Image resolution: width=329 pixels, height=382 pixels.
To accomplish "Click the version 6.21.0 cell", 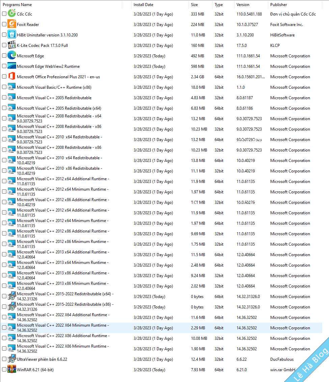I will 242,370.
